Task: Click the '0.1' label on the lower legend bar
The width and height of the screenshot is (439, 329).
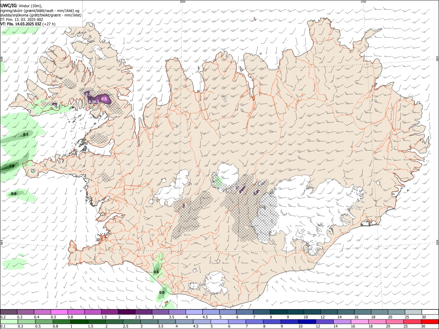Action: pyautogui.click(x=3, y=327)
